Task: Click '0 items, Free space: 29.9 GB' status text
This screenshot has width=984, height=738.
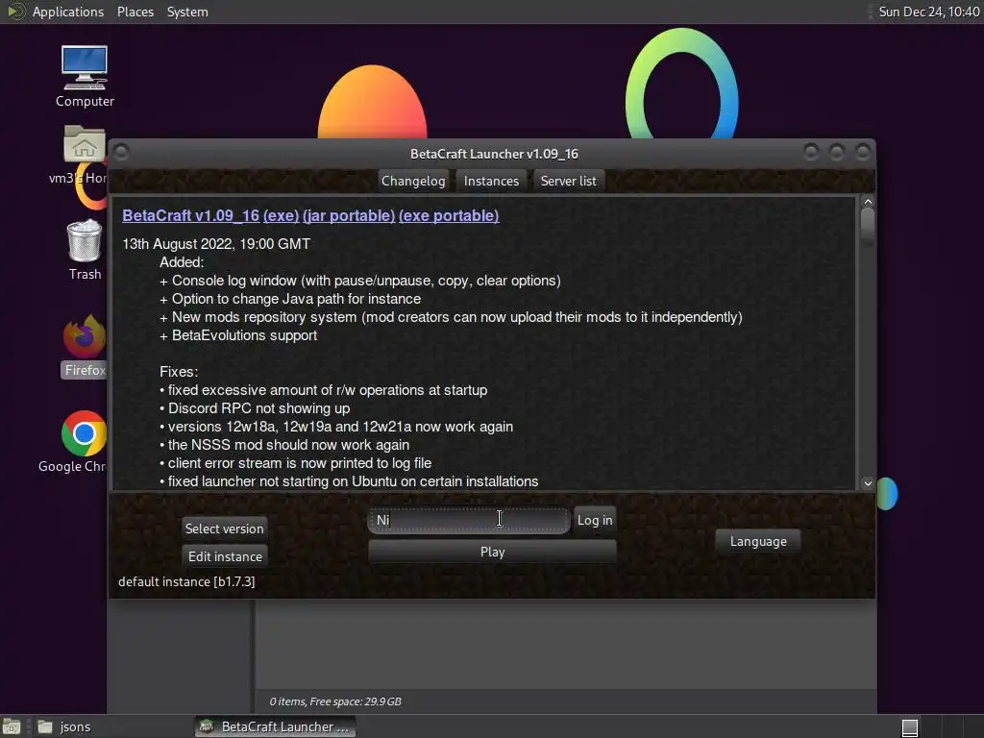Action: tap(335, 701)
